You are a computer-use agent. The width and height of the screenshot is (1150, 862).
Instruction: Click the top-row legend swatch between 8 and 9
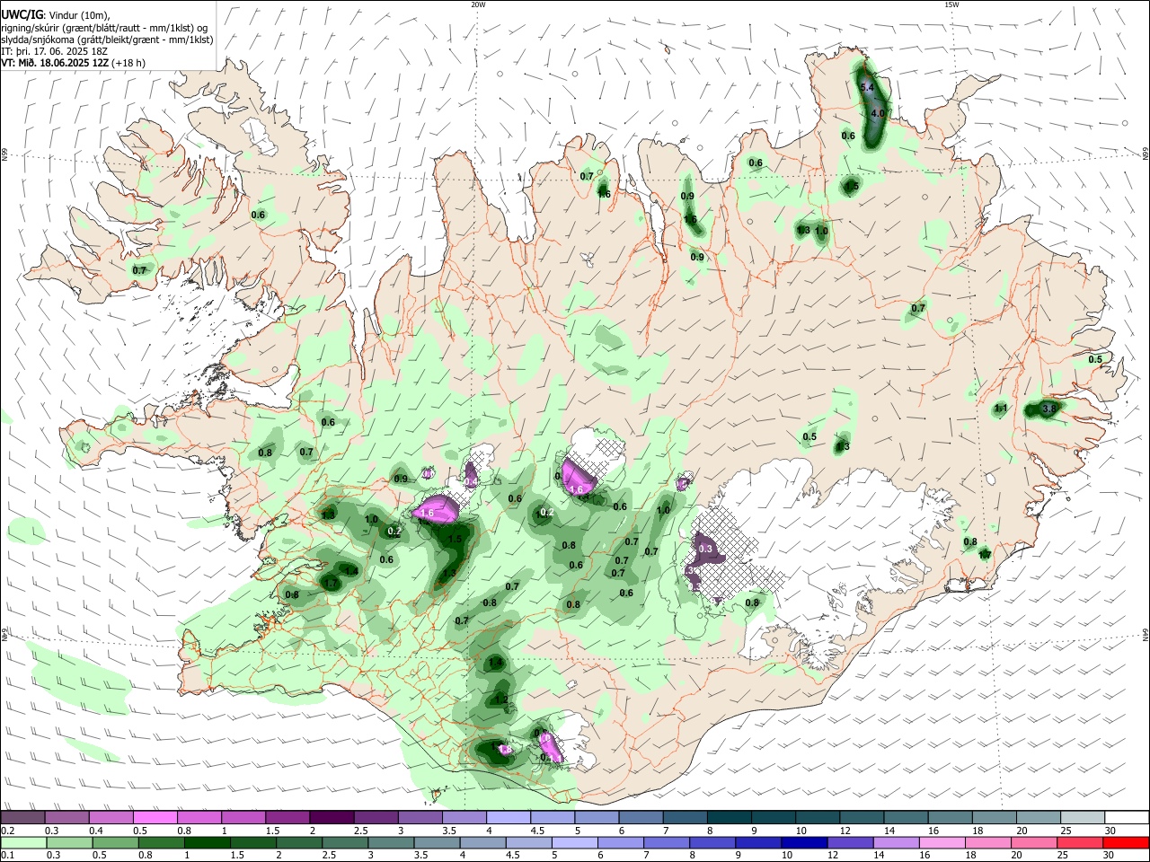(x=728, y=817)
